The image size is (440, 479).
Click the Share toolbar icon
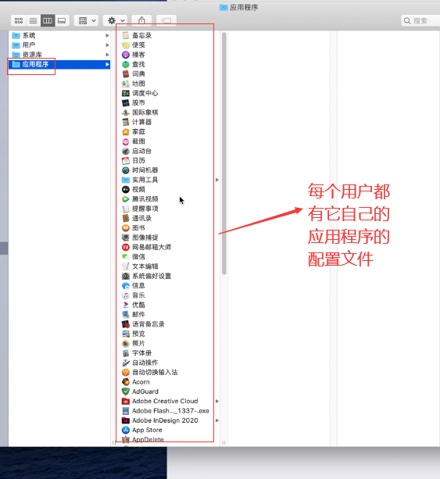point(141,20)
